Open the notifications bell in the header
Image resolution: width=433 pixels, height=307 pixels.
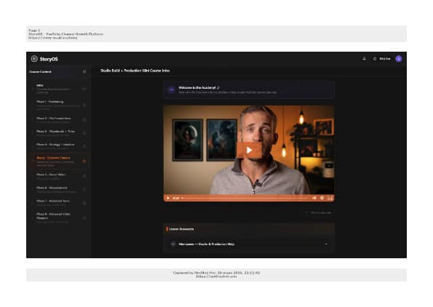click(x=365, y=58)
